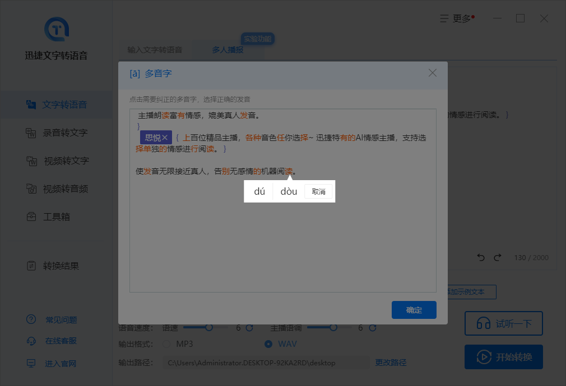
Task: Remove the 思悦 speaker tag
Action: coord(165,138)
